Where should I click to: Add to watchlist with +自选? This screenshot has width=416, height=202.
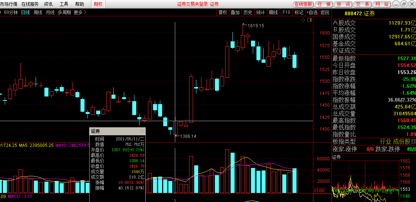point(312,12)
